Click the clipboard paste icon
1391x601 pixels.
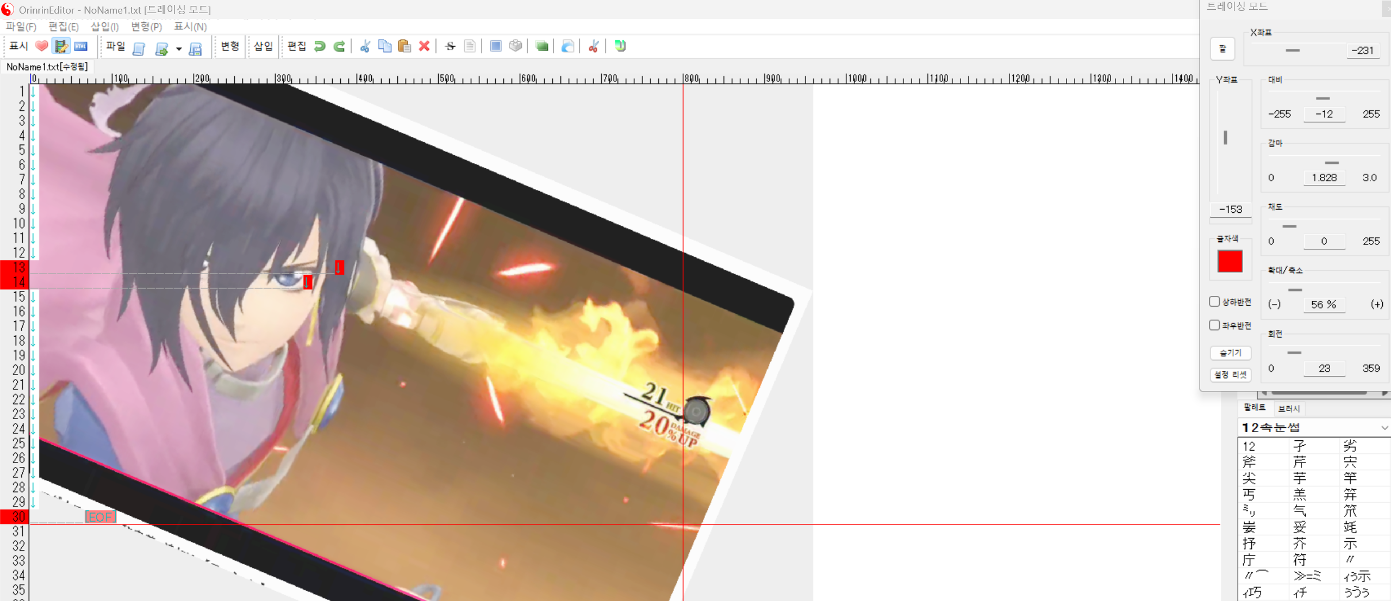[x=404, y=46]
